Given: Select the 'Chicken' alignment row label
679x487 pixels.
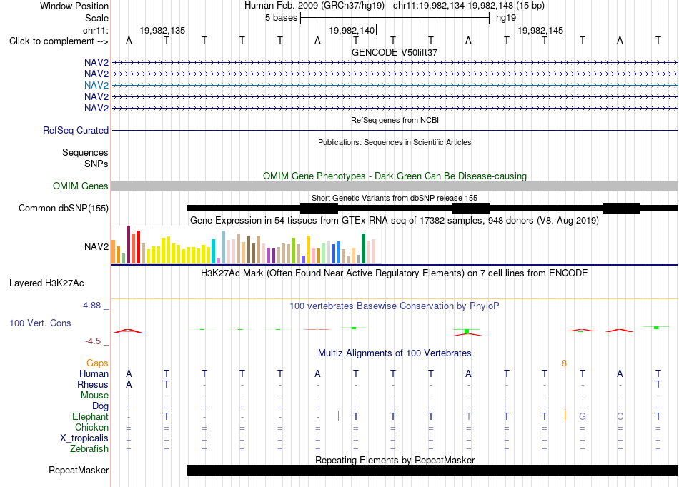Looking at the screenshot, I should coord(91,427).
